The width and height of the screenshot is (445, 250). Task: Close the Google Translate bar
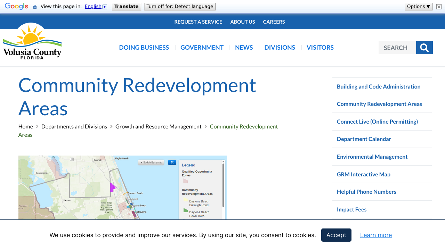pyautogui.click(x=439, y=7)
